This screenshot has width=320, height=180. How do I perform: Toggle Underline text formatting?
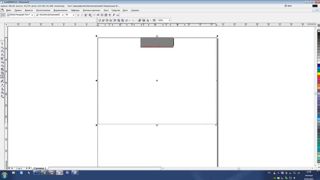[x=86, y=15]
